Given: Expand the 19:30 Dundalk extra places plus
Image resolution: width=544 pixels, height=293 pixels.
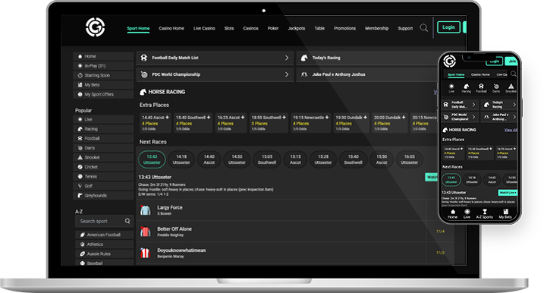Looking at the screenshot, I should 365,118.
